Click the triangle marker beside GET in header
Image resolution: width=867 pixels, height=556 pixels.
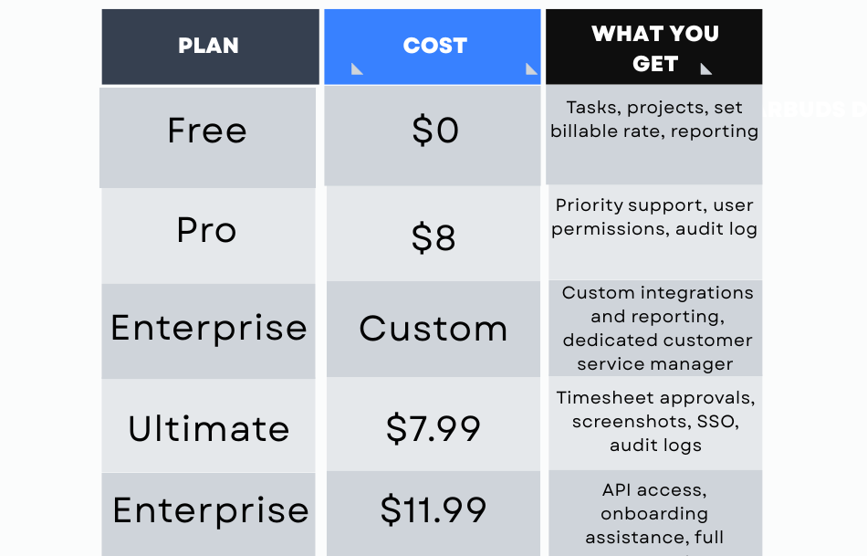(706, 69)
